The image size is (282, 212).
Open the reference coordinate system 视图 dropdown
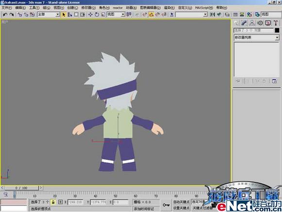[x=116, y=15]
